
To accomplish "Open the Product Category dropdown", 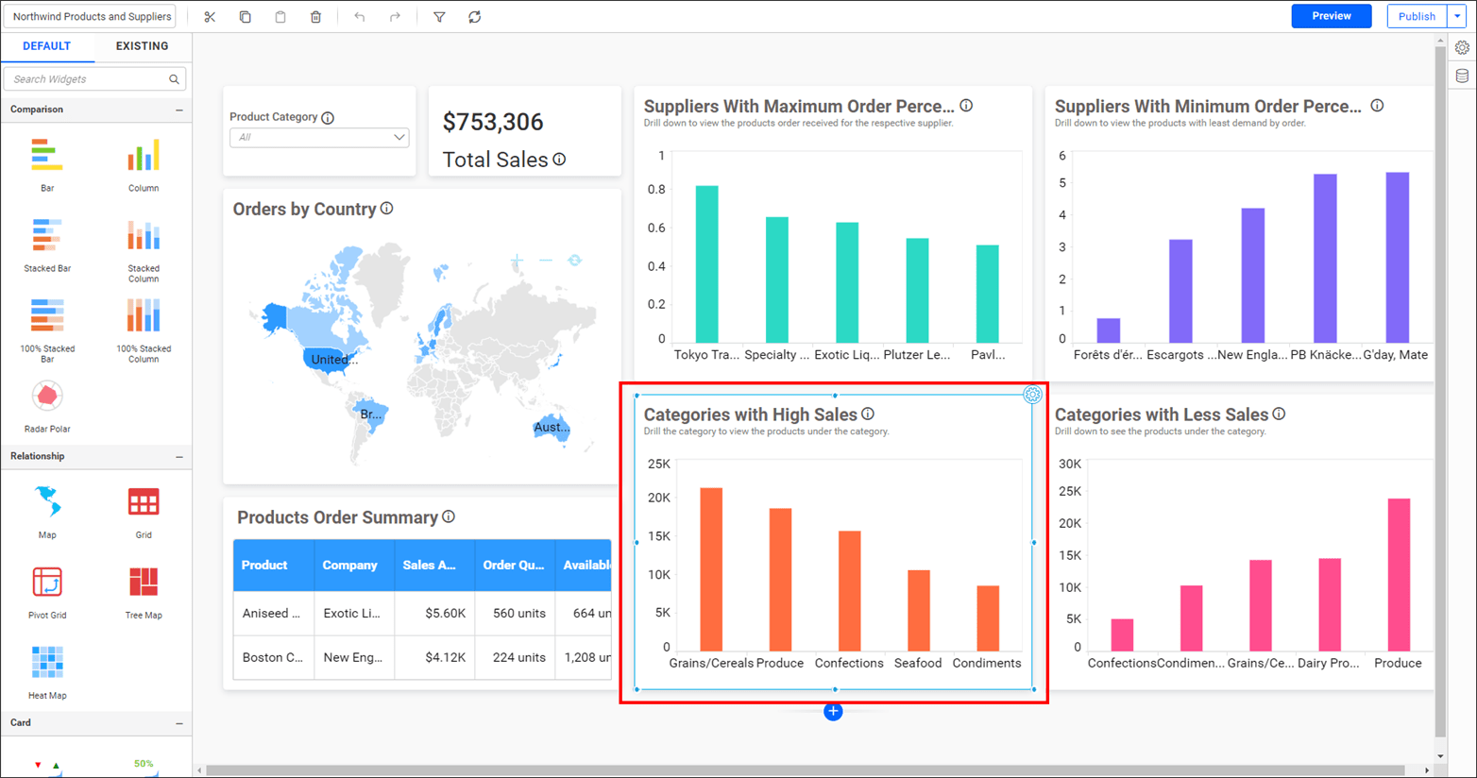I will (x=319, y=138).
